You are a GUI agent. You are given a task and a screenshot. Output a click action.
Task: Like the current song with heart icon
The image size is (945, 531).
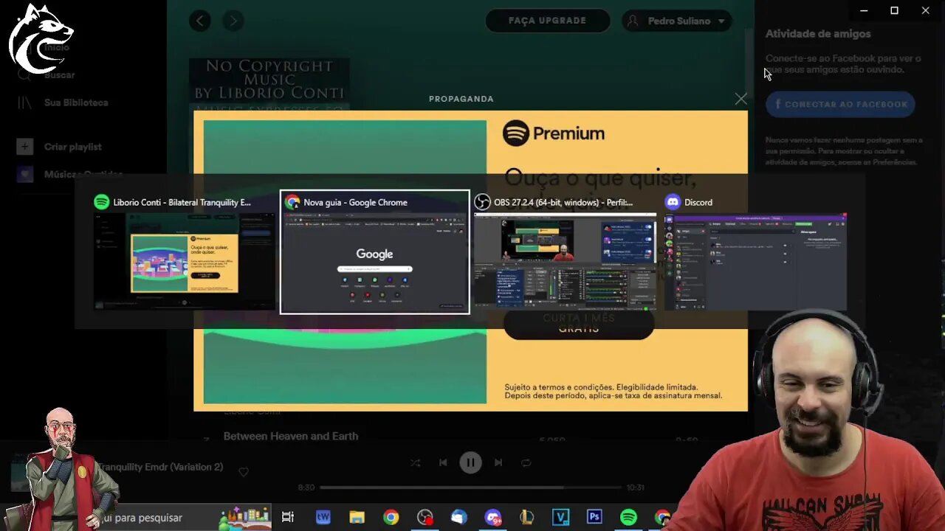[x=244, y=472]
